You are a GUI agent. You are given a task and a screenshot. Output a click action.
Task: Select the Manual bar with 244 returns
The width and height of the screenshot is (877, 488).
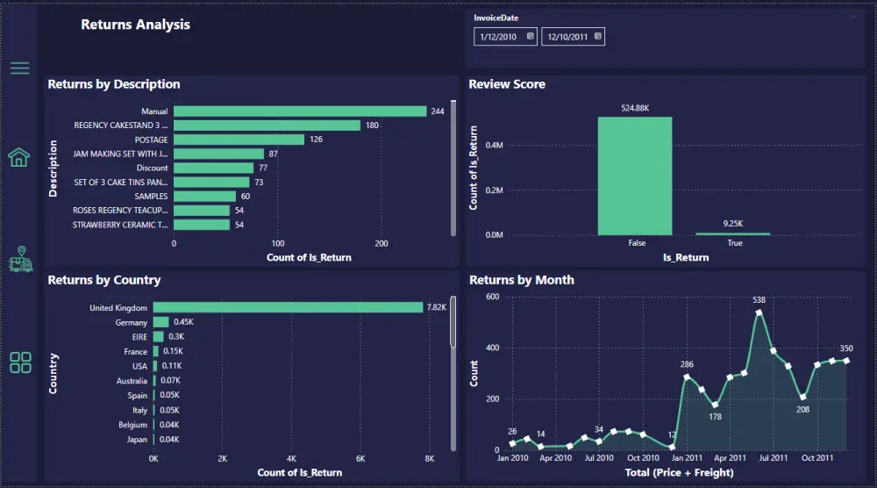coord(300,111)
